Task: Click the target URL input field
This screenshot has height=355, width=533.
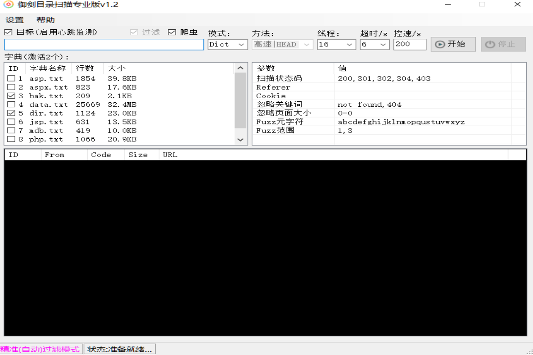Action: click(104, 45)
